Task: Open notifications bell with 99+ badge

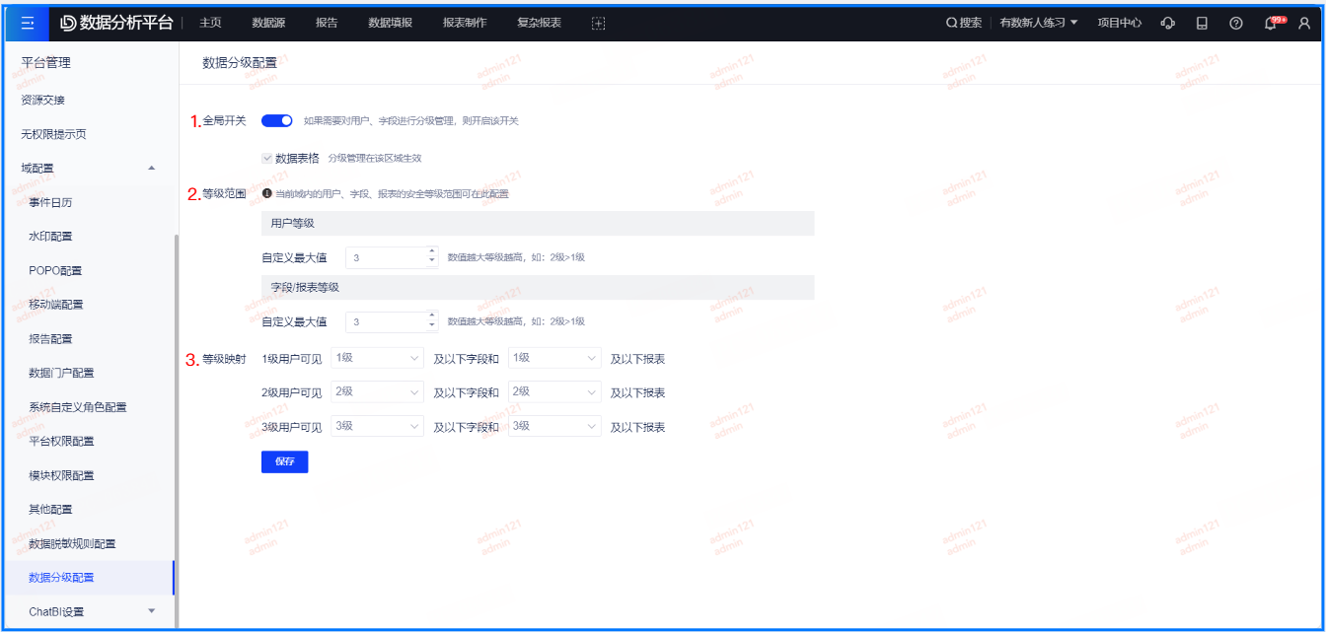Action: click(x=1271, y=24)
